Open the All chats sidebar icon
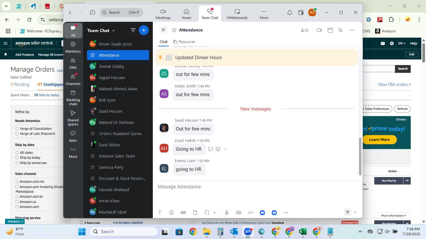This screenshot has width=426, height=239. [x=73, y=30]
